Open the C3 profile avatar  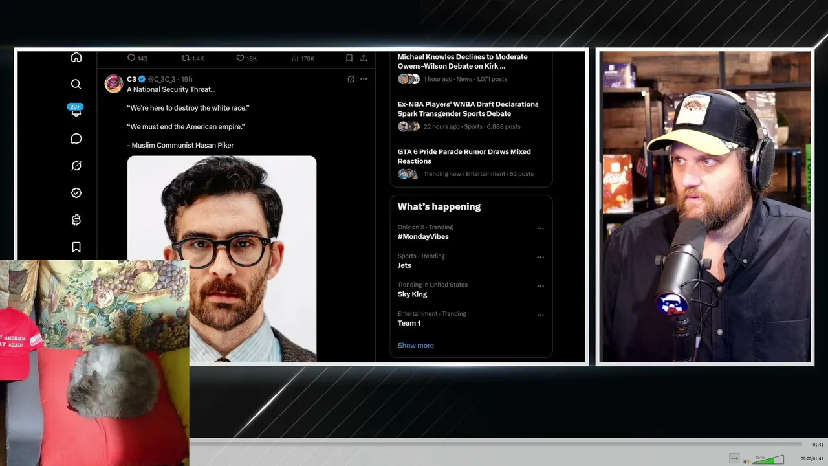tap(114, 83)
